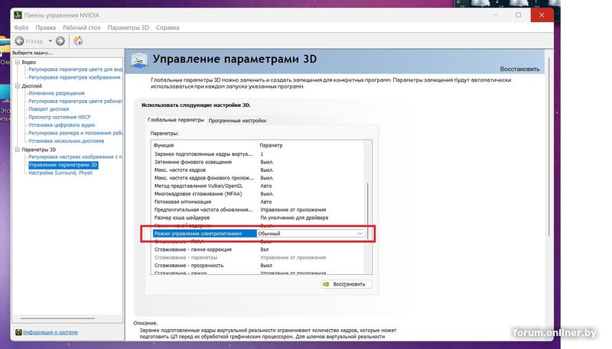Click the Восстановить button below list
This screenshot has width=612, height=349.
[x=347, y=284]
